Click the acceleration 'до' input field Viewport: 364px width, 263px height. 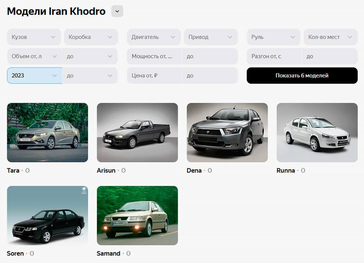(x=330, y=56)
